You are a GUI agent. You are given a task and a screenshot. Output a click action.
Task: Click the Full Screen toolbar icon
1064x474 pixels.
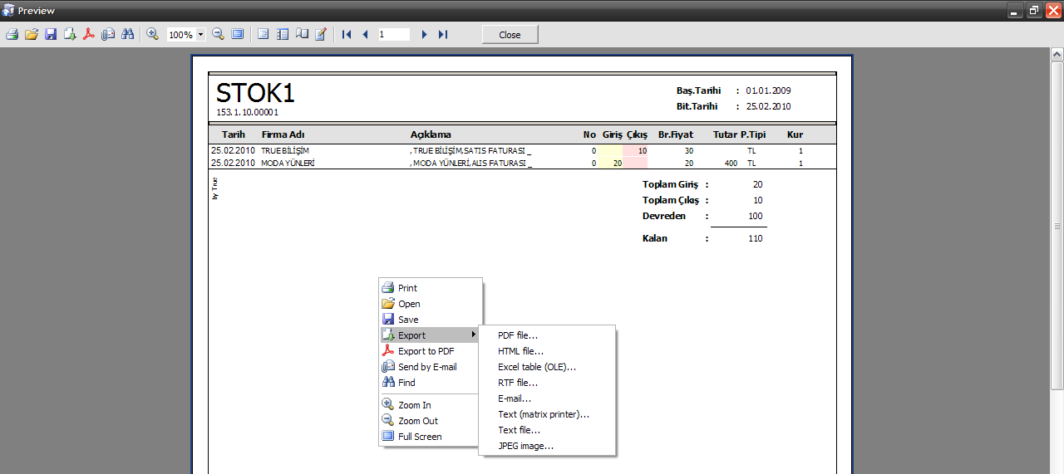238,34
